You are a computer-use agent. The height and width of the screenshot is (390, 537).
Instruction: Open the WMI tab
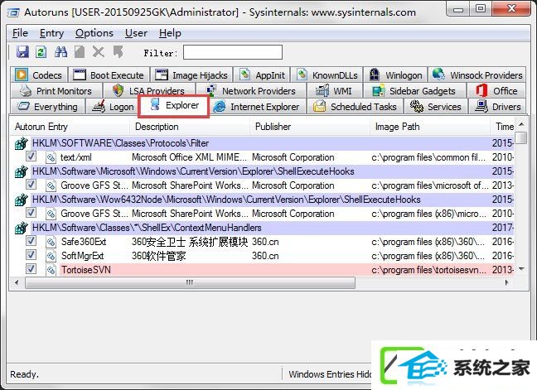(x=334, y=91)
